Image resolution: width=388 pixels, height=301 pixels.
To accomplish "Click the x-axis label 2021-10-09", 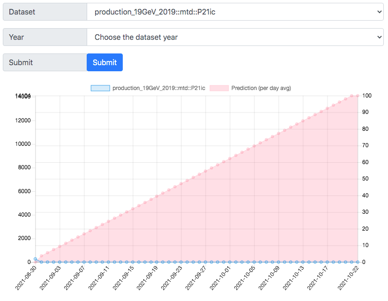I will tap(269, 278).
